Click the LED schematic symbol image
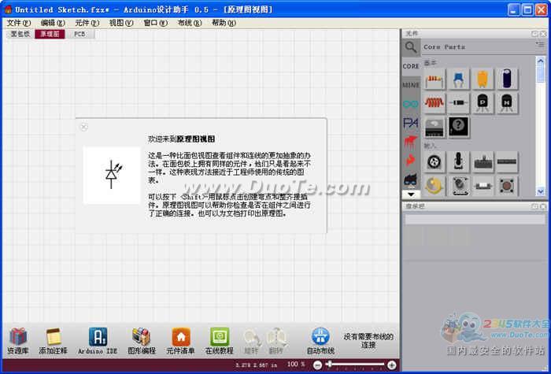 tap(112, 175)
